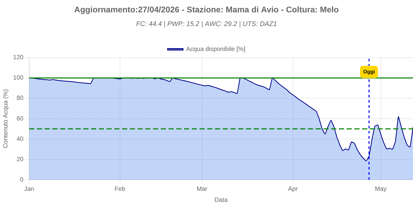Click the water curve peak in early May
413x206 pixels.
(x=398, y=117)
